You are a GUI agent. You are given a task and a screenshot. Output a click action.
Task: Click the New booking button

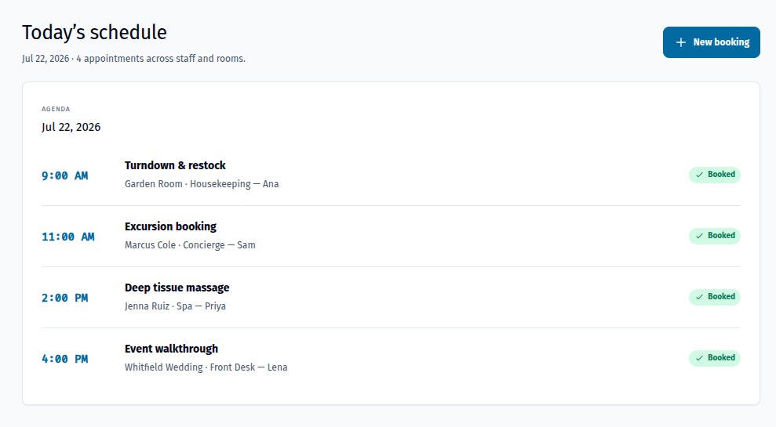pyautogui.click(x=711, y=42)
